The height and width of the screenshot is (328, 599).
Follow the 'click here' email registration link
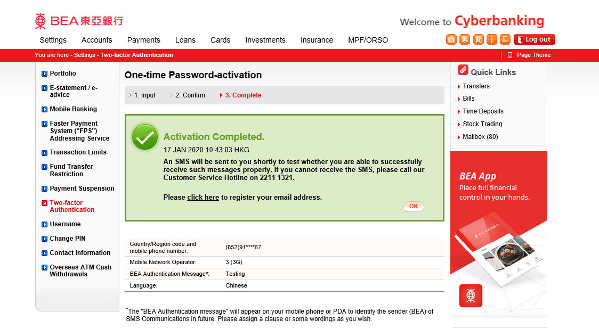tap(203, 198)
